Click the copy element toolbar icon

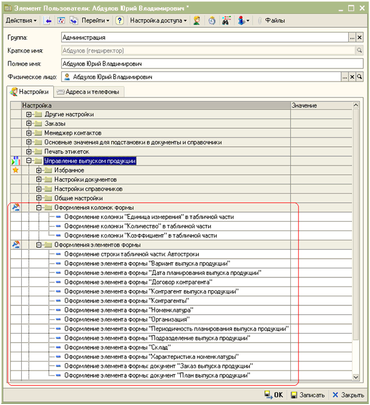point(74,21)
